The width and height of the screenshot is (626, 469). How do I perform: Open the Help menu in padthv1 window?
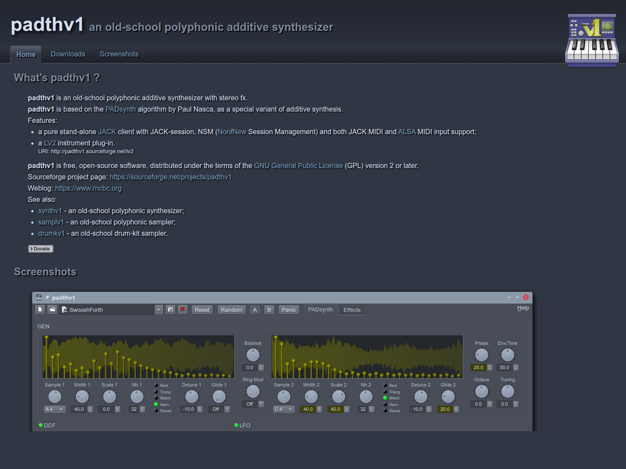coord(523,308)
